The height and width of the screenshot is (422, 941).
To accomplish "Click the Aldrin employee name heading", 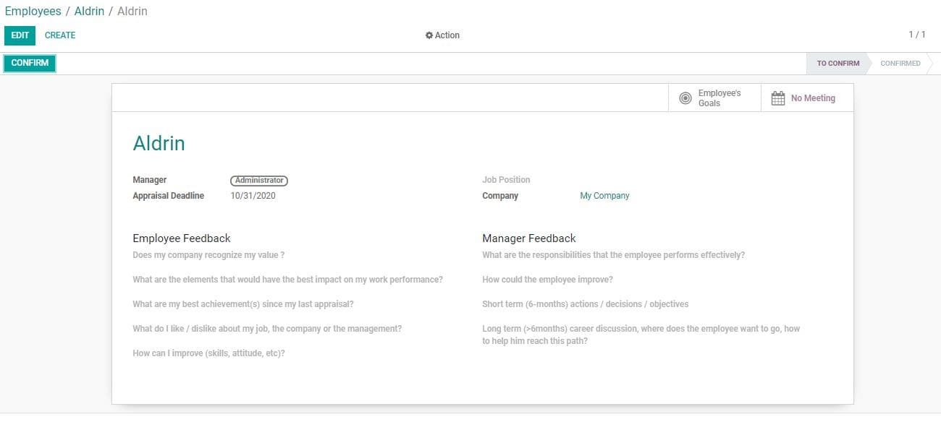I will coord(159,143).
